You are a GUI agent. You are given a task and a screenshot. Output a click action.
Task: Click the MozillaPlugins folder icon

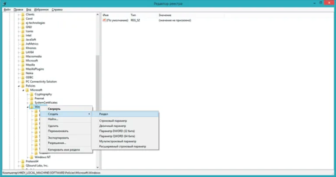point(23,69)
